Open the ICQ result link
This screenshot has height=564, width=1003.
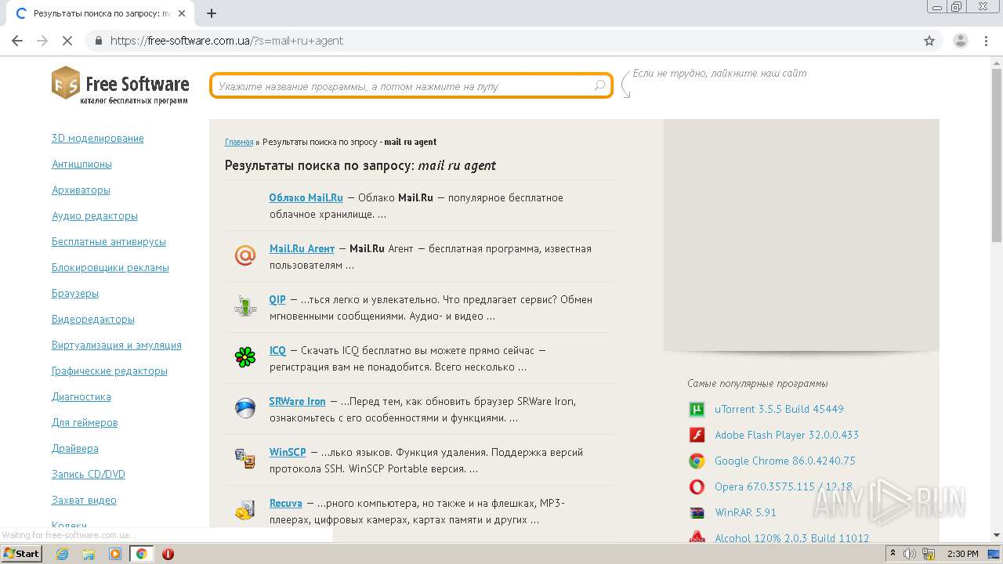click(x=277, y=350)
